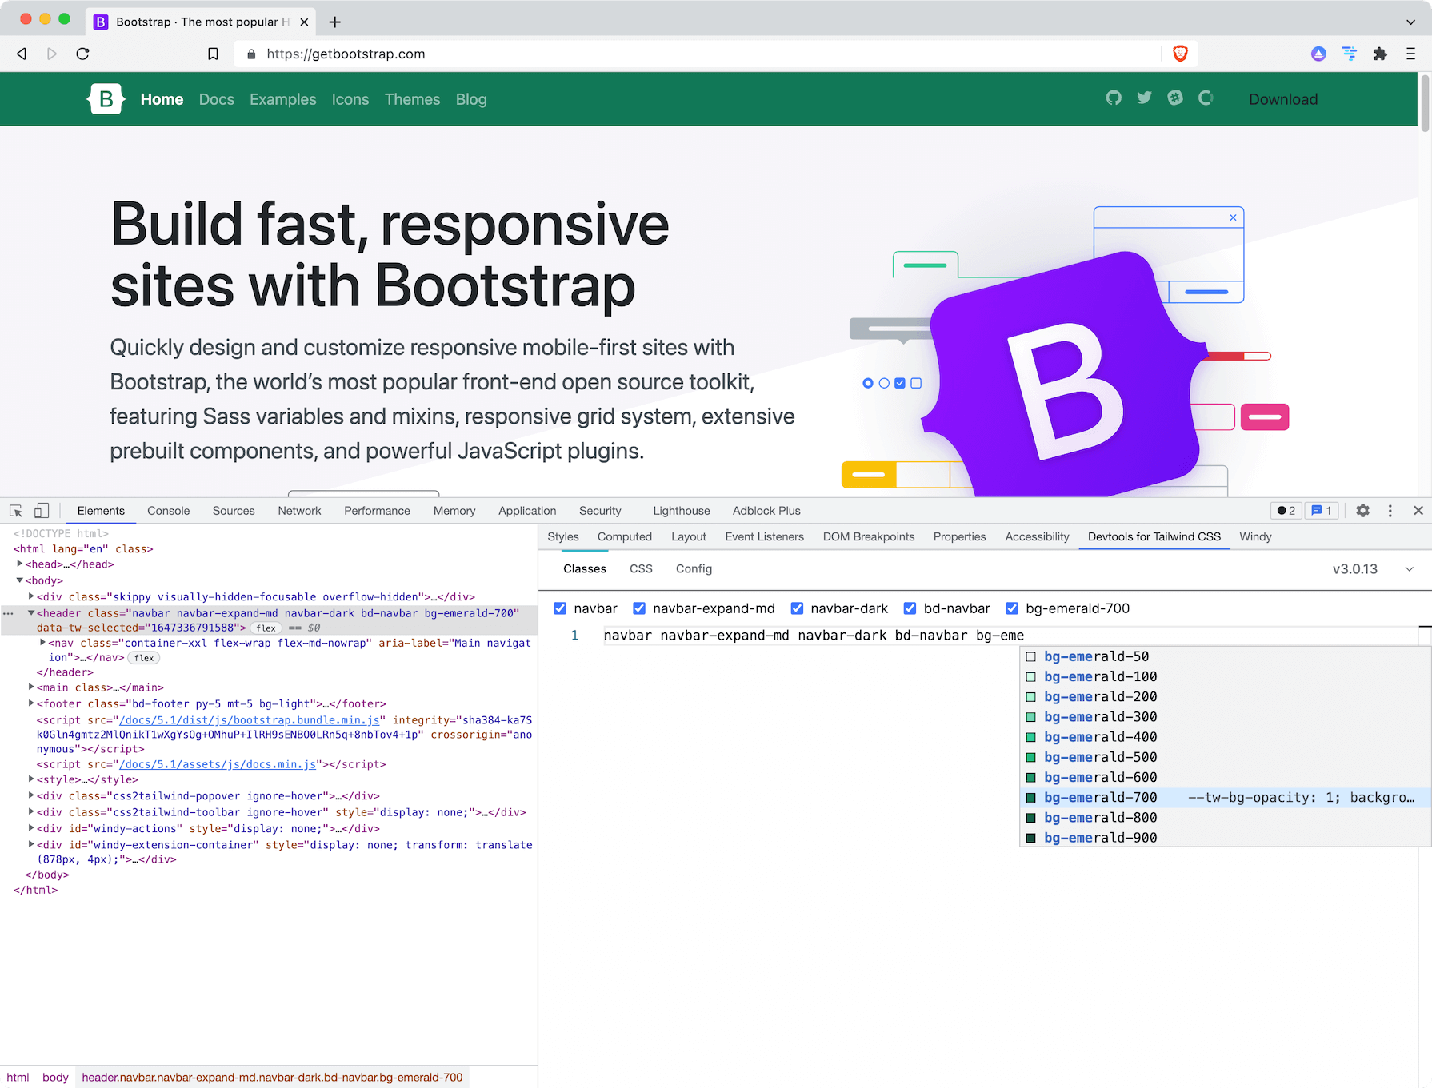The width and height of the screenshot is (1432, 1088).
Task: Select body in the breadcrumb bar
Action: pos(55,1078)
